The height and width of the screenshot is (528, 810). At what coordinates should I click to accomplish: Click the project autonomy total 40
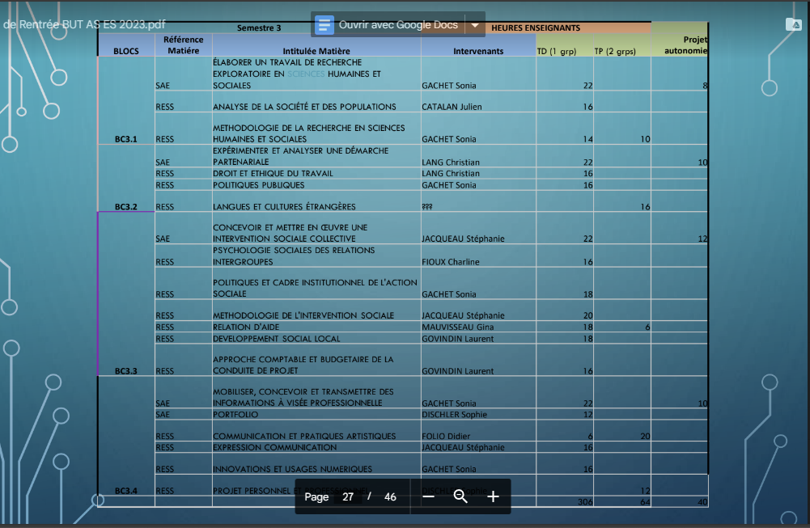[702, 501]
